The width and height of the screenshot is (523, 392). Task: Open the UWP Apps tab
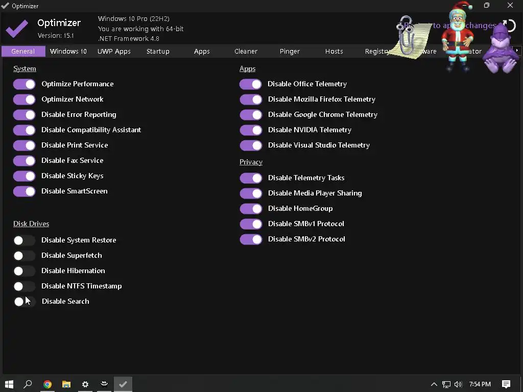tap(114, 52)
